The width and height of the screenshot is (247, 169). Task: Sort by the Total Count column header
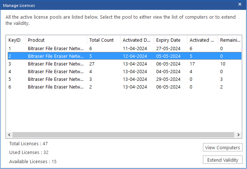tap(104, 40)
